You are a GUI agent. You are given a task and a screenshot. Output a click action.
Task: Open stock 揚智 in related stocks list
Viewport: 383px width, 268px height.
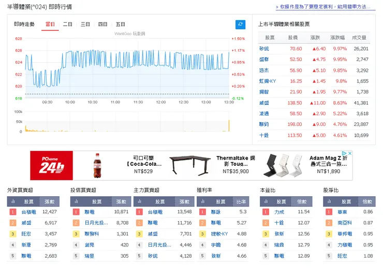tap(264, 92)
